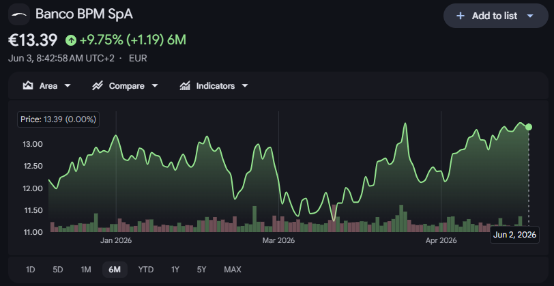Open the Compare dropdown arrow
This screenshot has height=286, width=554.
click(x=154, y=86)
